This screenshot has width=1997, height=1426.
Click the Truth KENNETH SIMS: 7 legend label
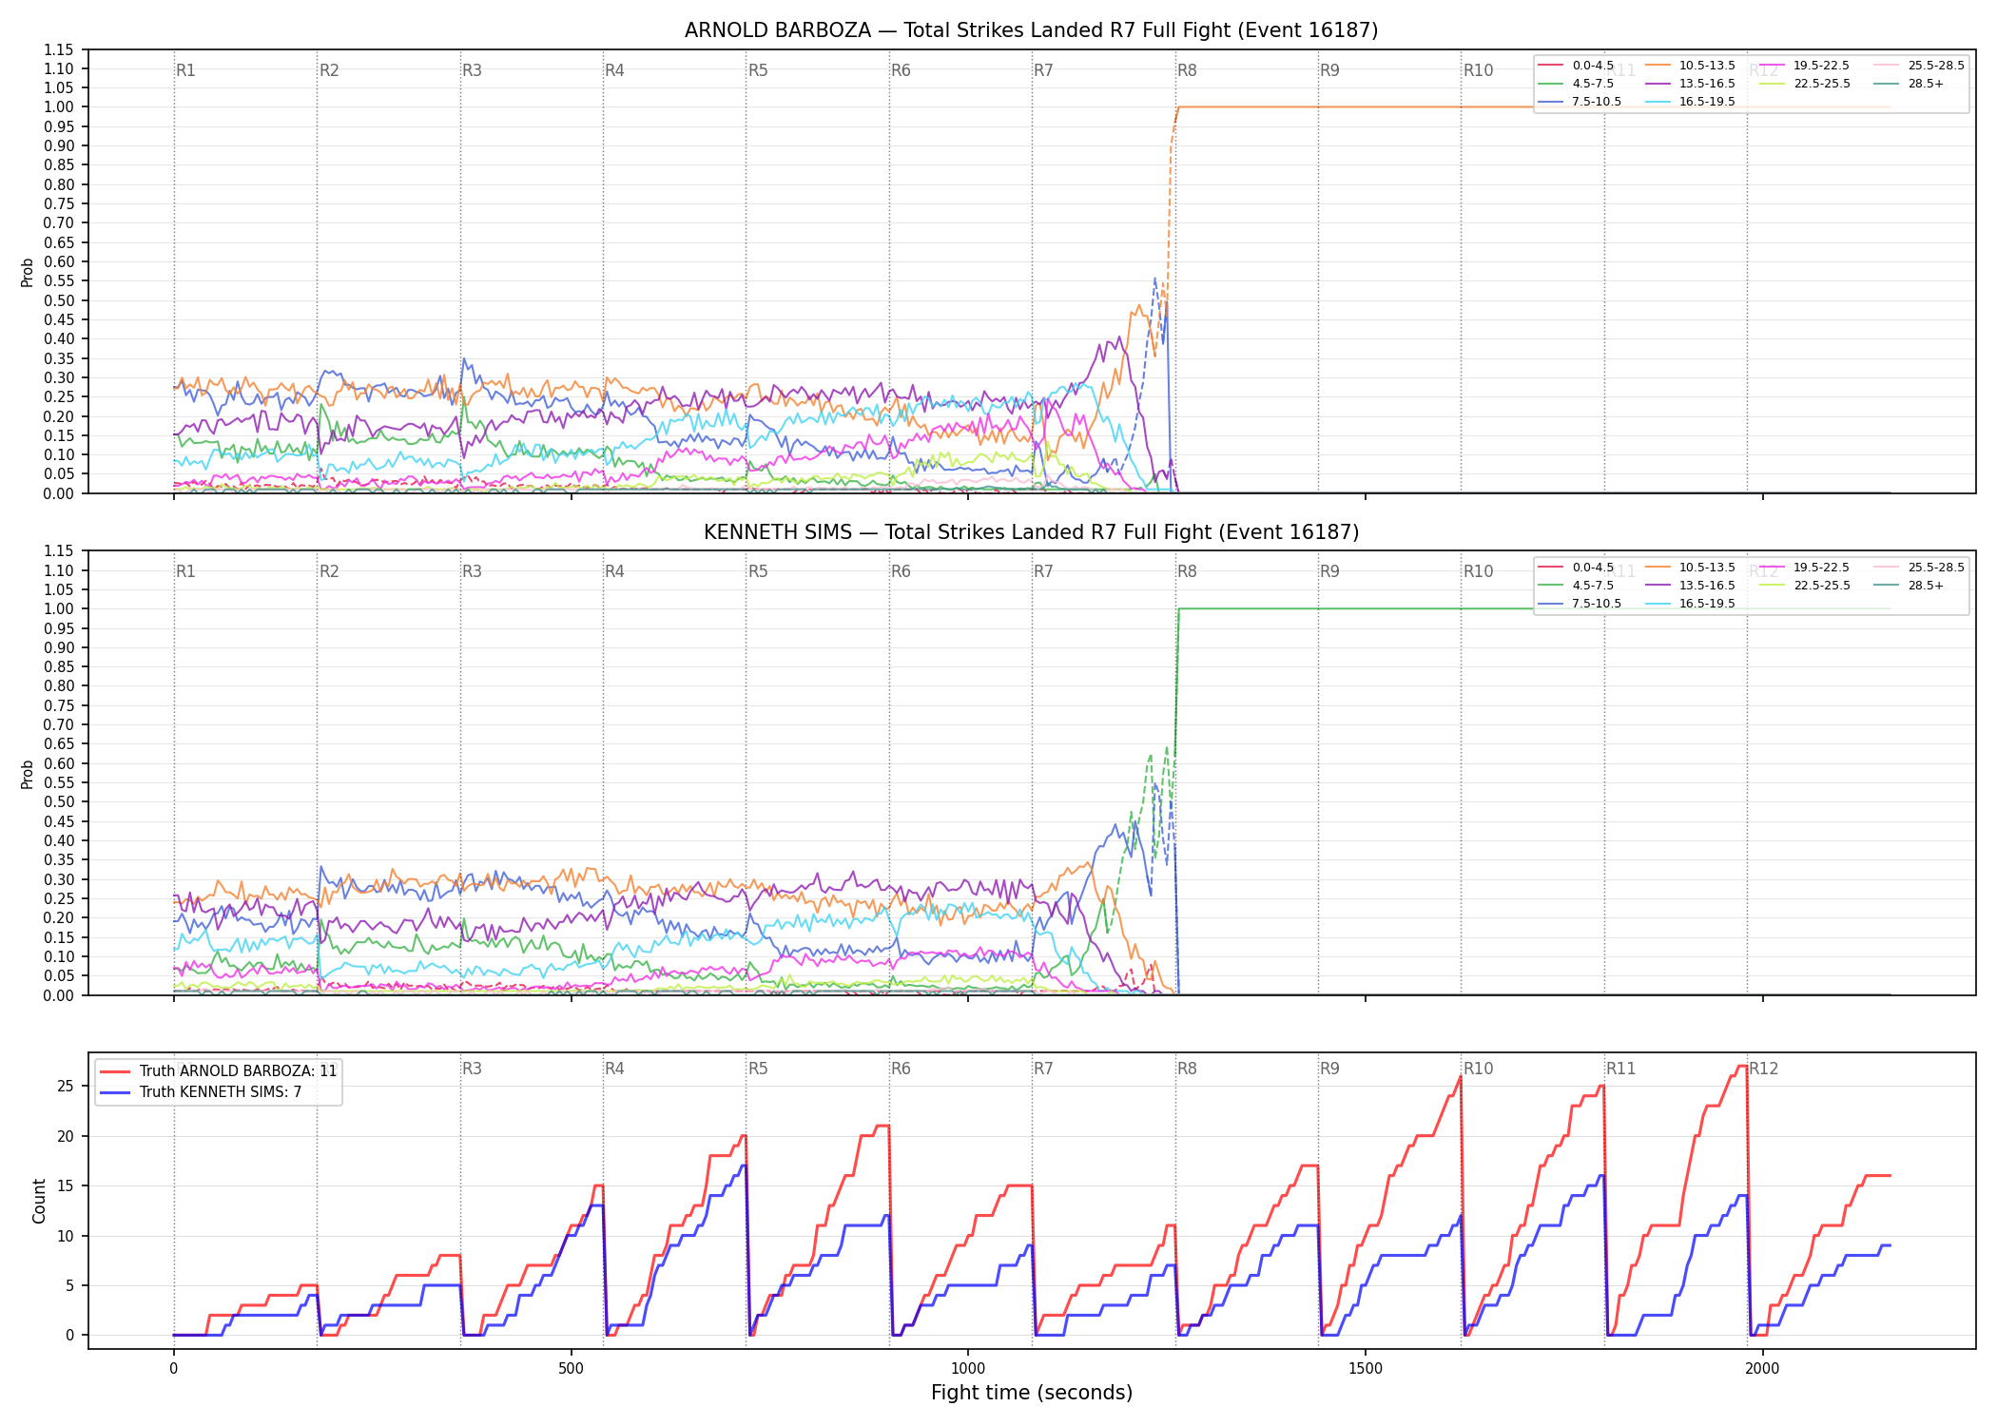221,1092
